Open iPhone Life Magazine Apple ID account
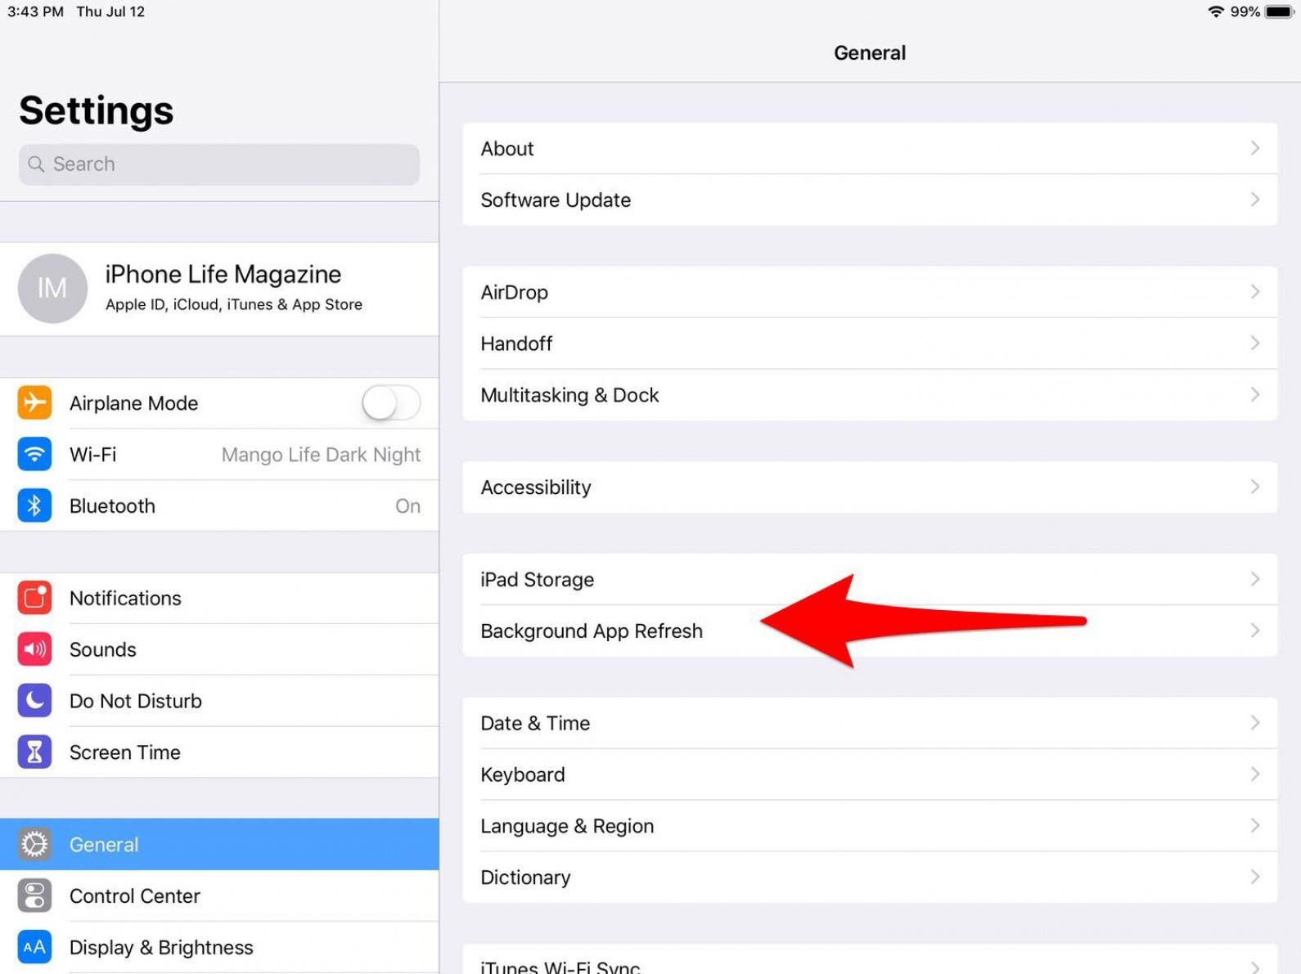This screenshot has height=974, width=1301. click(219, 288)
